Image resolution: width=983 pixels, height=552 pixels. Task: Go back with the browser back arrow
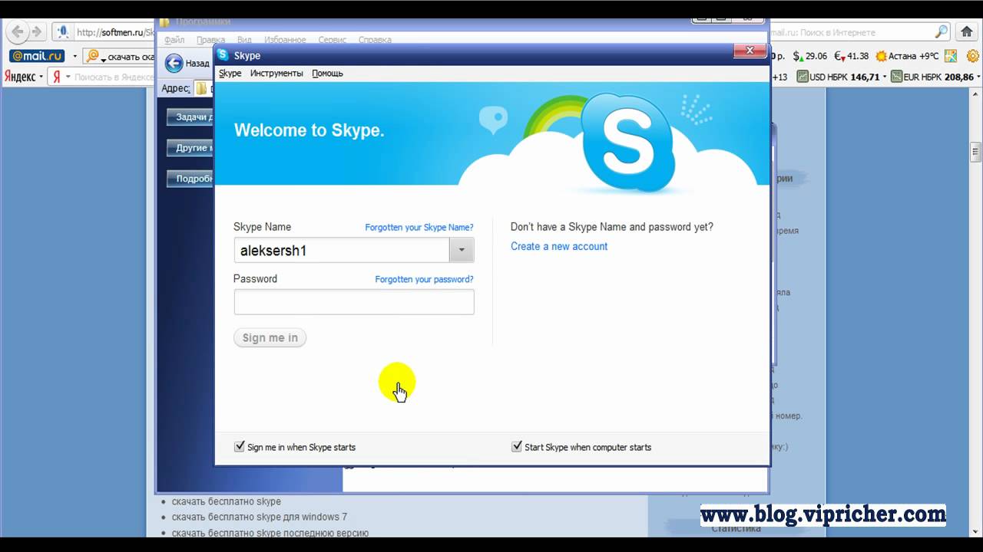(18, 32)
